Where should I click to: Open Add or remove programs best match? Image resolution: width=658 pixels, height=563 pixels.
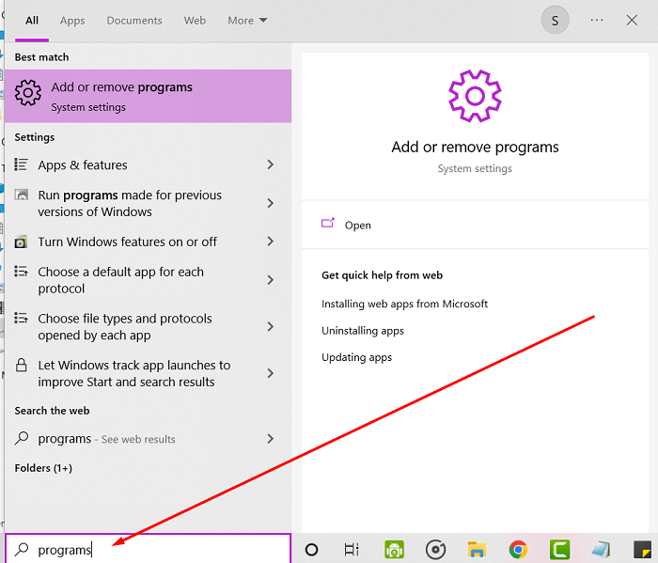click(149, 96)
